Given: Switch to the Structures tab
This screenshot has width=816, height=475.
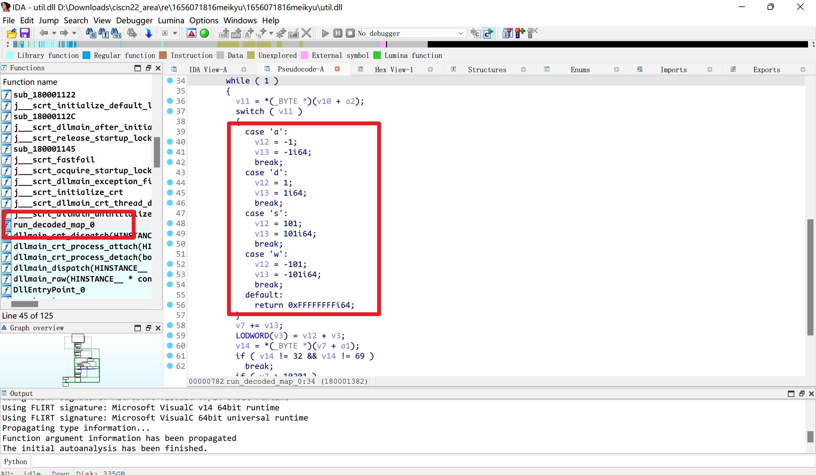Looking at the screenshot, I should click(x=487, y=69).
